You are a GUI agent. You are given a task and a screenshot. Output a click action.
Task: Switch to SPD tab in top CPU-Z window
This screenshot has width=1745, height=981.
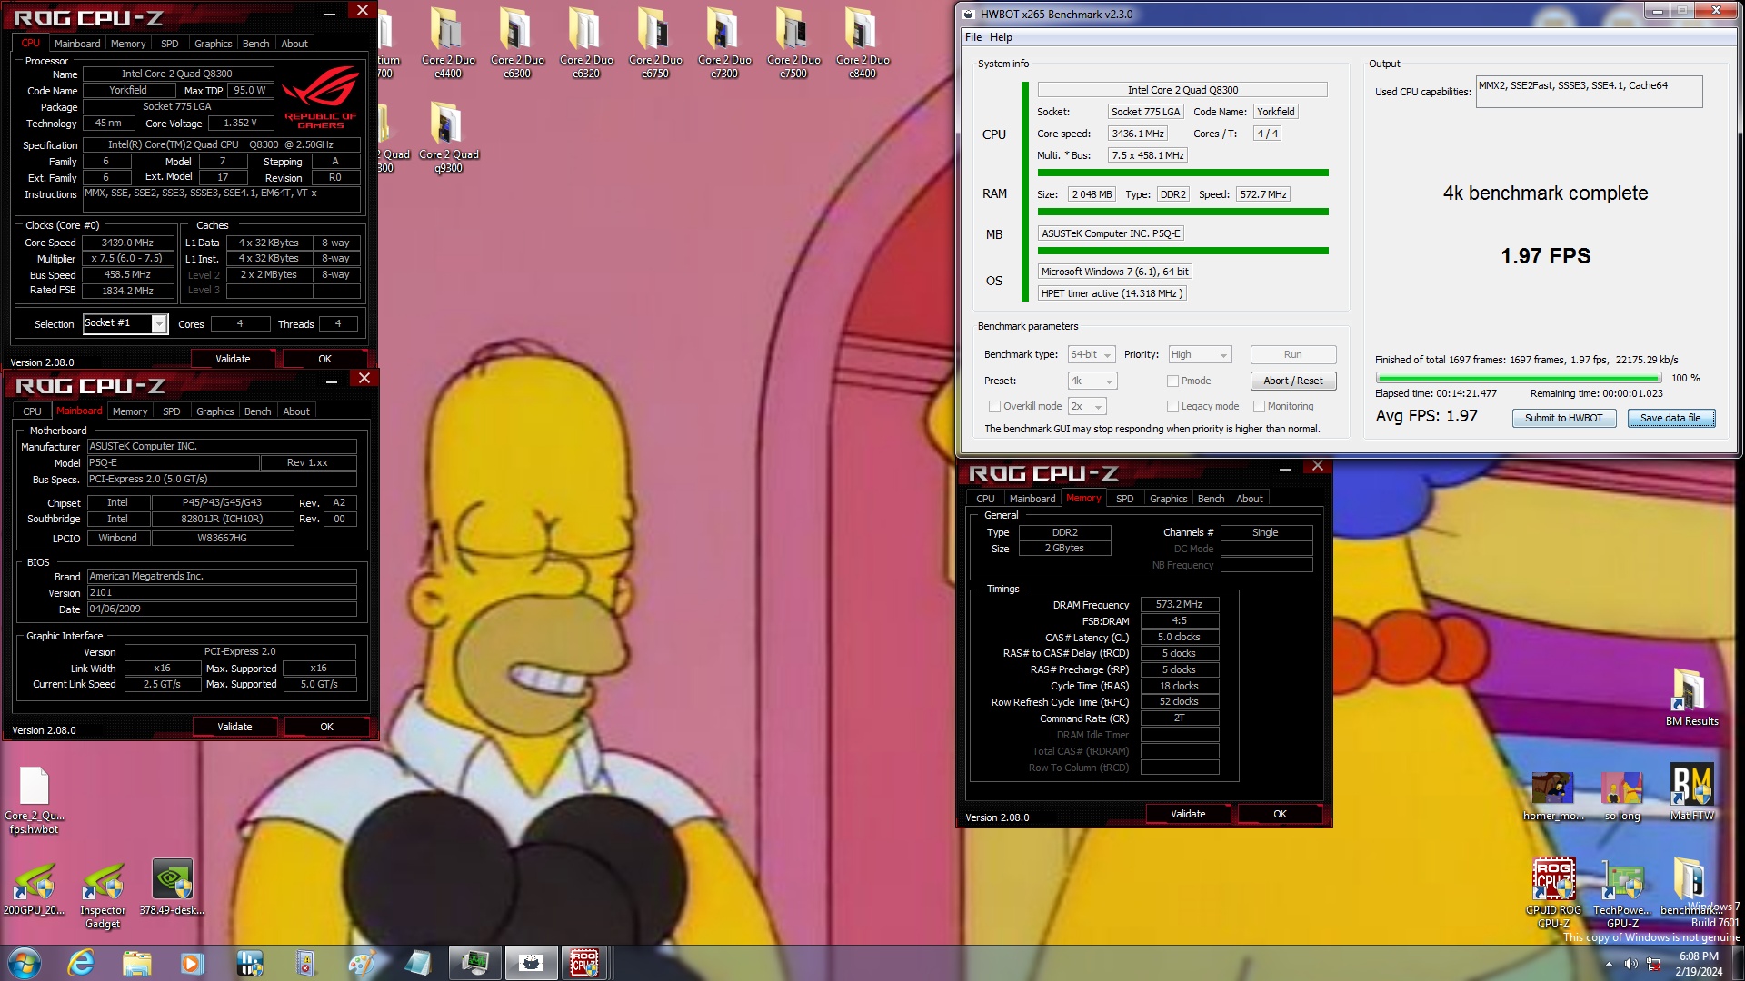click(169, 44)
